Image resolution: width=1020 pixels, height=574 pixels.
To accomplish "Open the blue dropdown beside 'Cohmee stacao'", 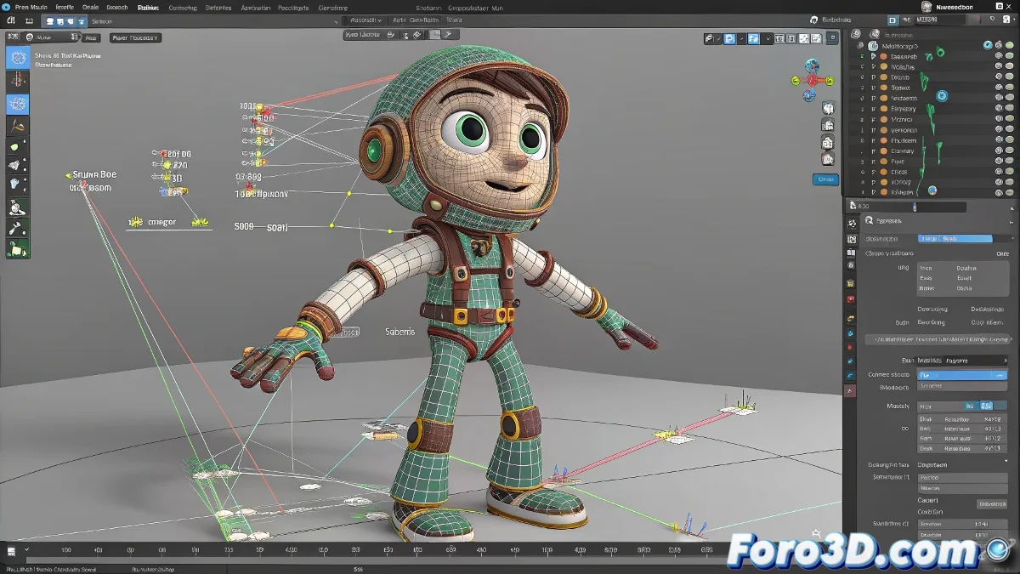I will [963, 375].
